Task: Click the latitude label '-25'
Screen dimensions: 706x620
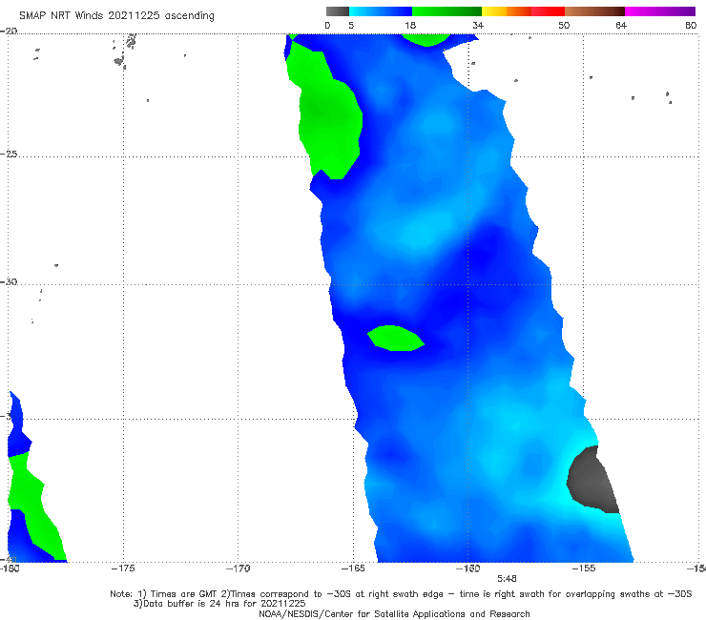Action: (x=9, y=155)
